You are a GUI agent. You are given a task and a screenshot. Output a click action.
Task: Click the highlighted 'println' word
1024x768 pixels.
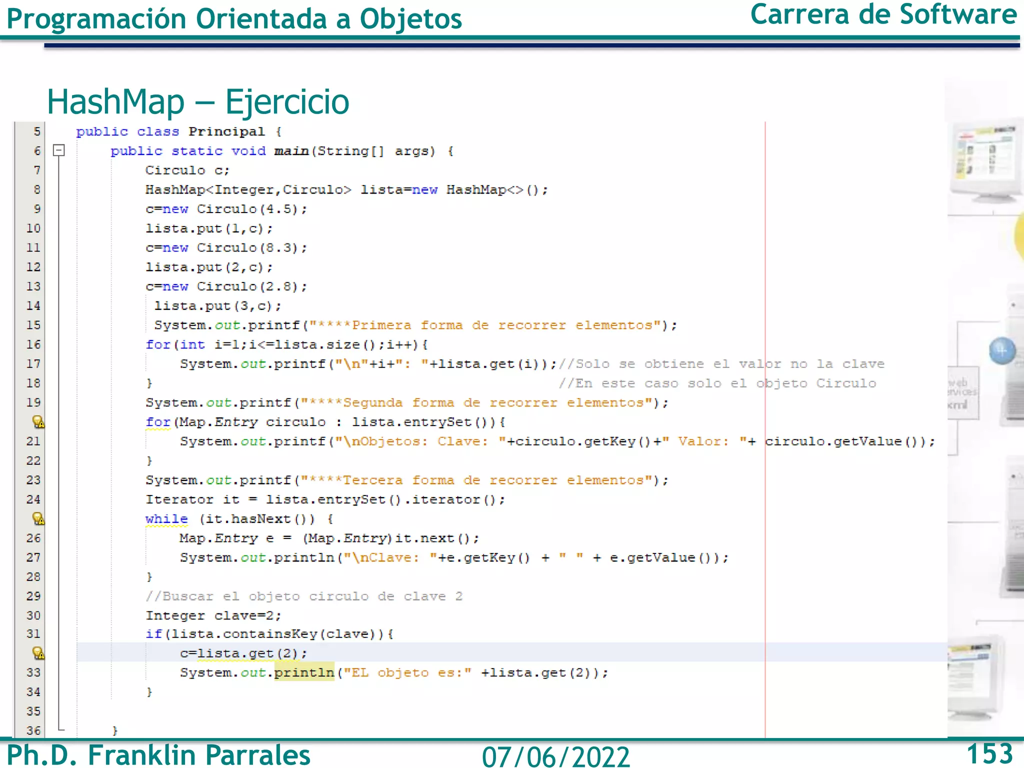tap(304, 673)
